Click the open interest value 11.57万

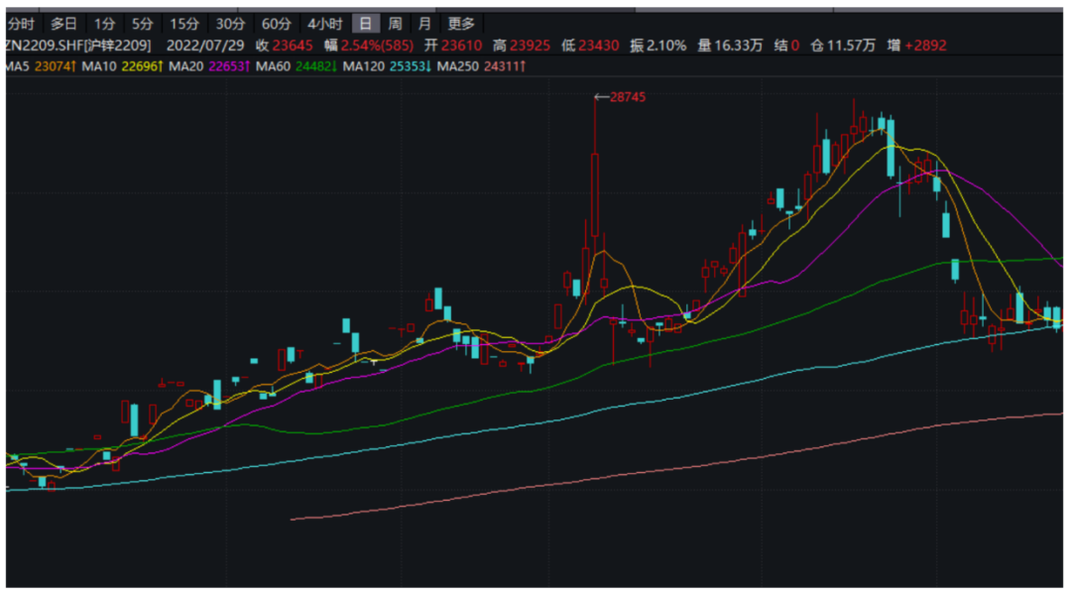(851, 46)
